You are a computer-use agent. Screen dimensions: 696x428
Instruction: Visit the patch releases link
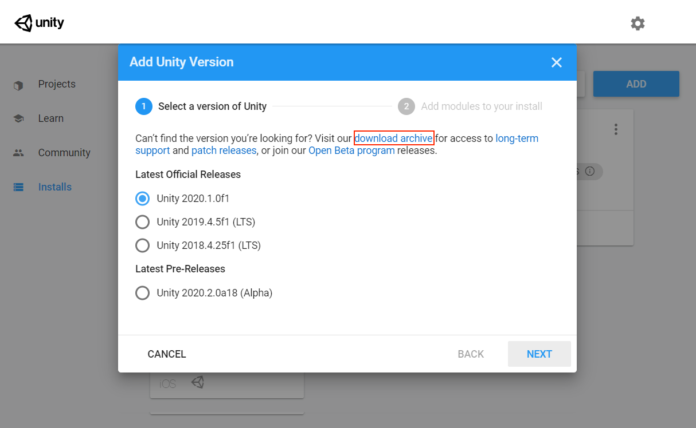[x=224, y=150]
